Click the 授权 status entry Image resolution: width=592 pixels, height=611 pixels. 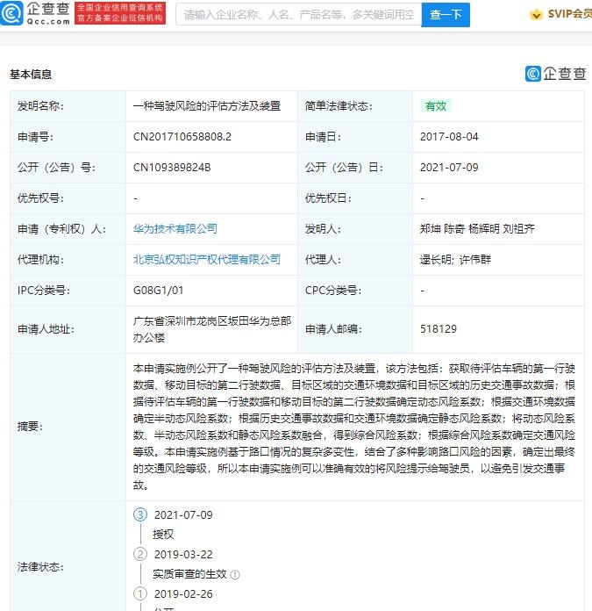point(163,535)
